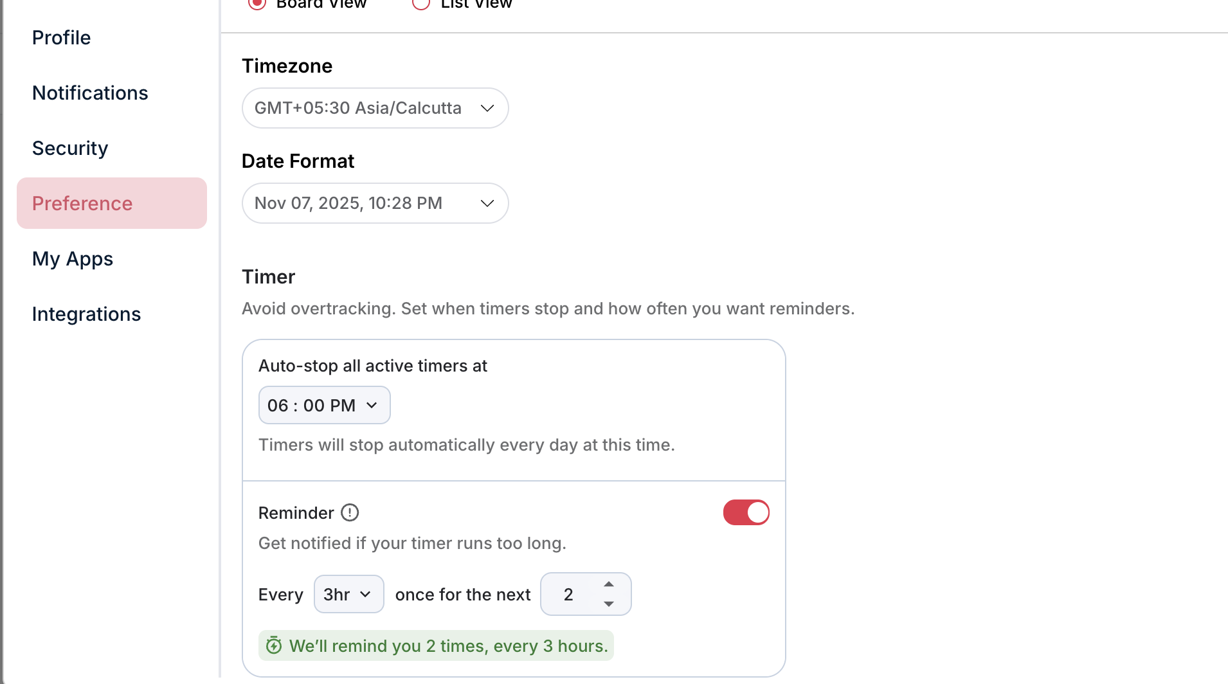This screenshot has width=1228, height=684.
Task: Click the Reminder info icon
Action: (x=350, y=512)
